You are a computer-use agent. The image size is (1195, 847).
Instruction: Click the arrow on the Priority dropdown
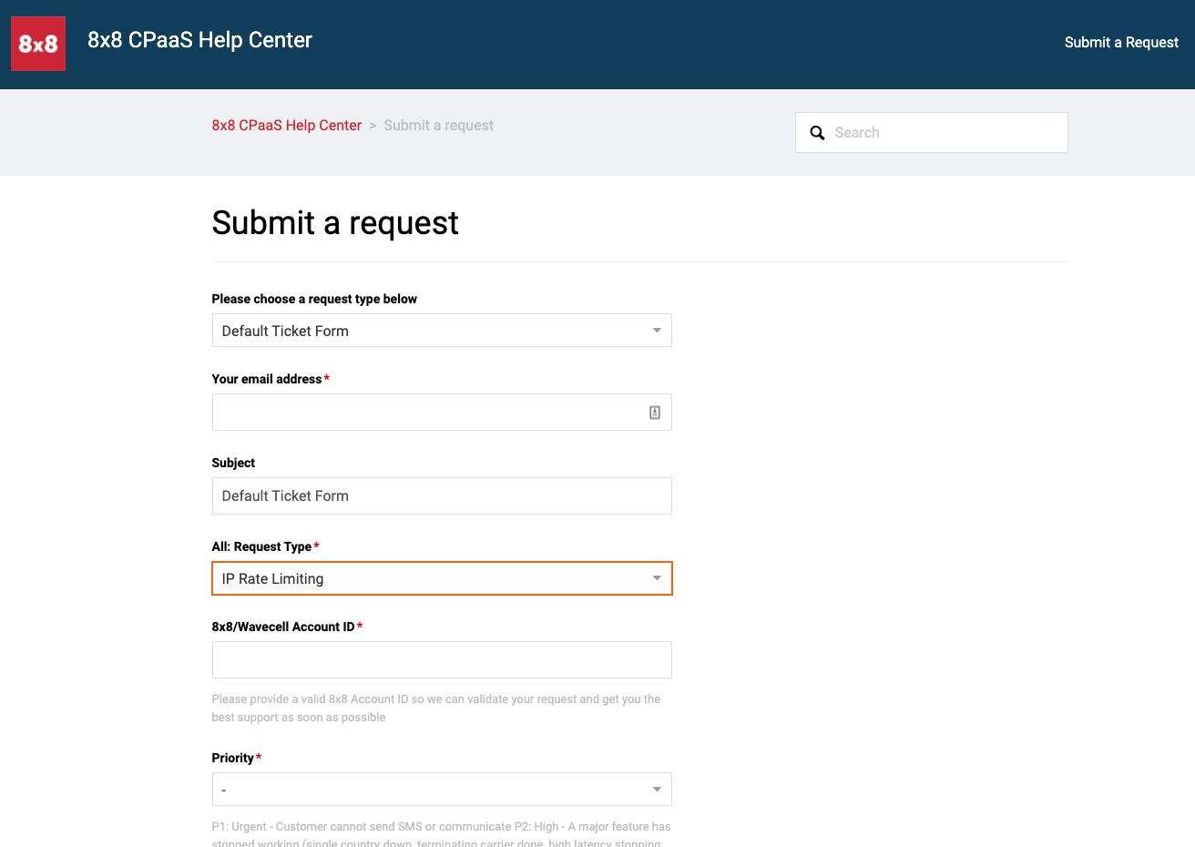657,790
